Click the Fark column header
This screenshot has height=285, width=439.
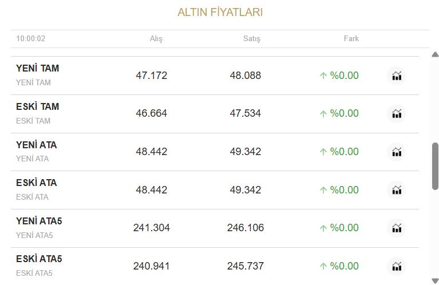tap(351, 39)
